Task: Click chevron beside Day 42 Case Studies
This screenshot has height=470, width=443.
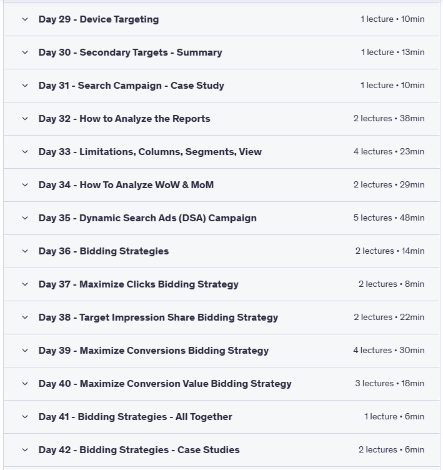Action: pyautogui.click(x=25, y=450)
